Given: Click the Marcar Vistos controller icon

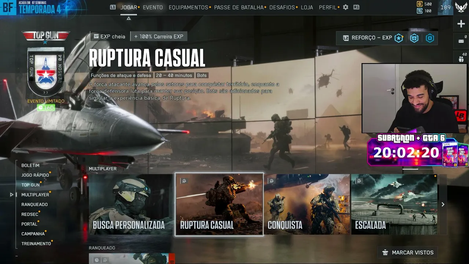Looking at the screenshot, I should tap(385, 253).
